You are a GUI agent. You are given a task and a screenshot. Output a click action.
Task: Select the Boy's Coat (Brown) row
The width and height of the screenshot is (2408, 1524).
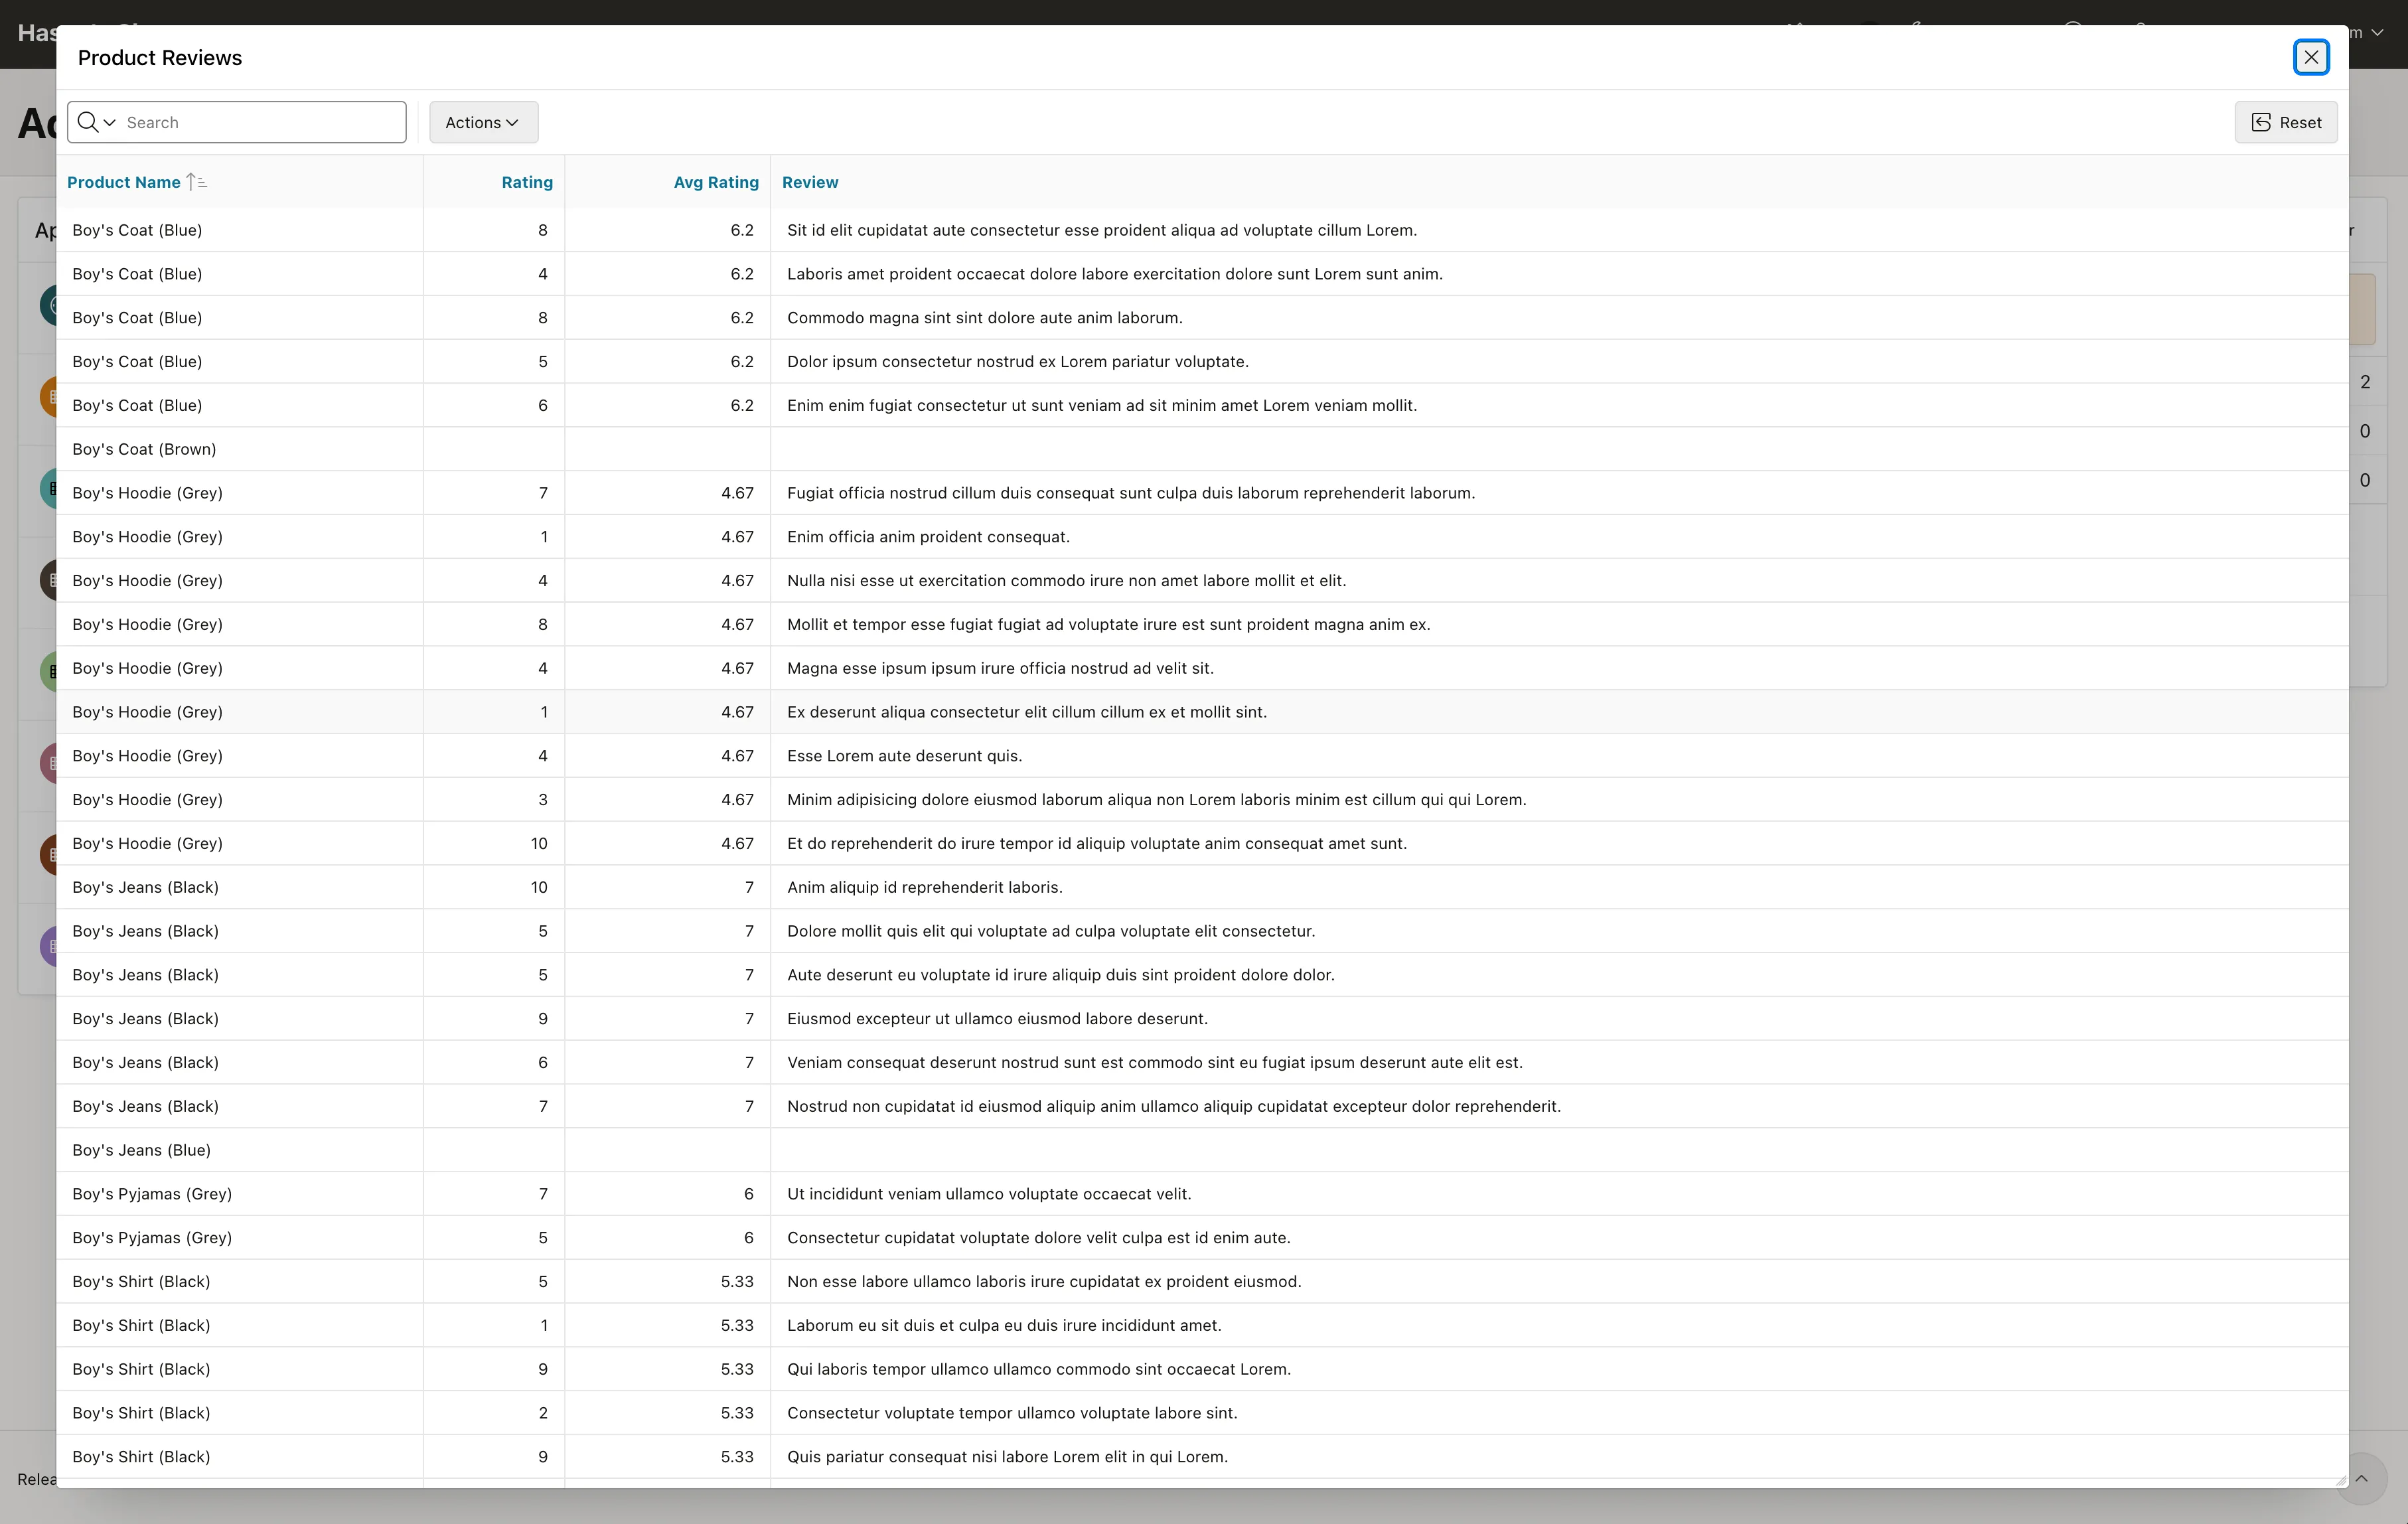tap(1202, 449)
